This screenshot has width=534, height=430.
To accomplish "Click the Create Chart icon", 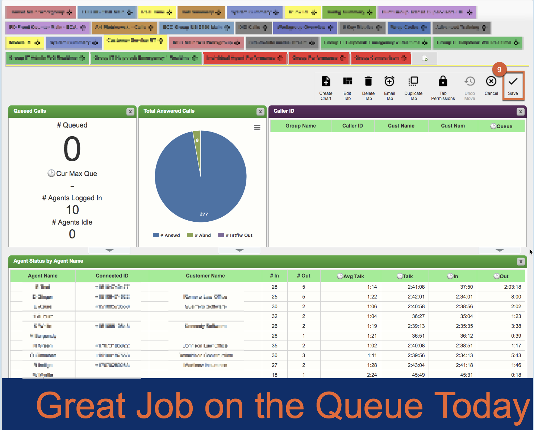I will click(326, 82).
